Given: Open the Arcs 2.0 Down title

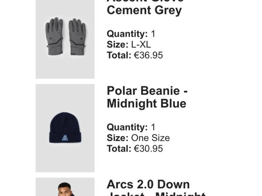Looking at the screenshot, I should click(x=148, y=184).
